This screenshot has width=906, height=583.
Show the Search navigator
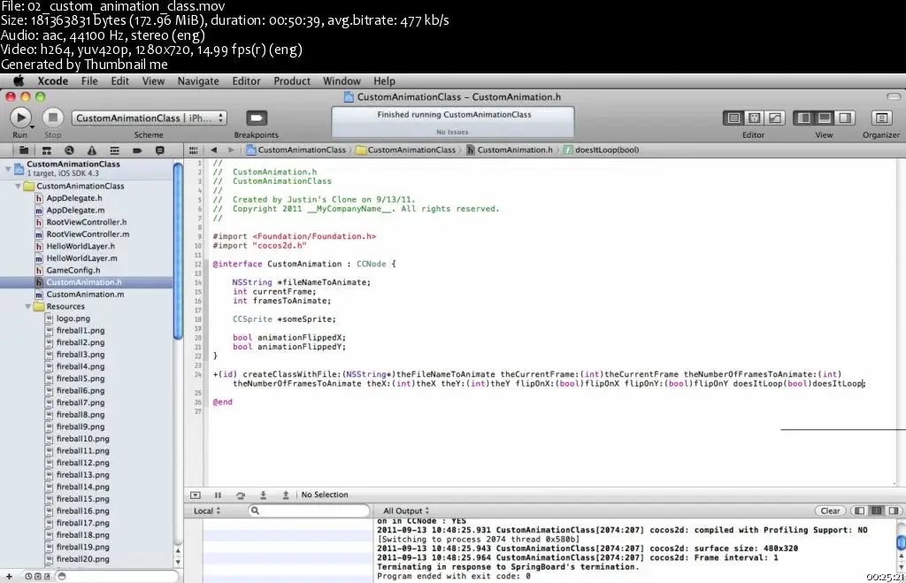pyautogui.click(x=69, y=150)
